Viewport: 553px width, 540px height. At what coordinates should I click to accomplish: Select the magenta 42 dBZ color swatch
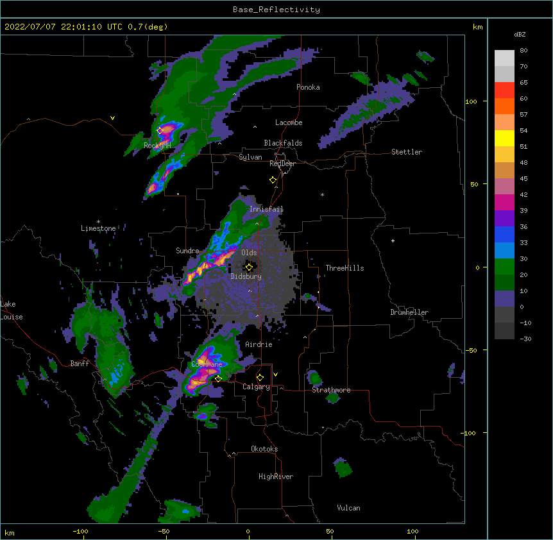coord(504,202)
